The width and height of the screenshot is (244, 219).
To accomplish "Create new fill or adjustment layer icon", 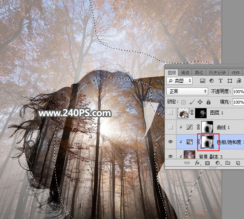I will (218, 163).
